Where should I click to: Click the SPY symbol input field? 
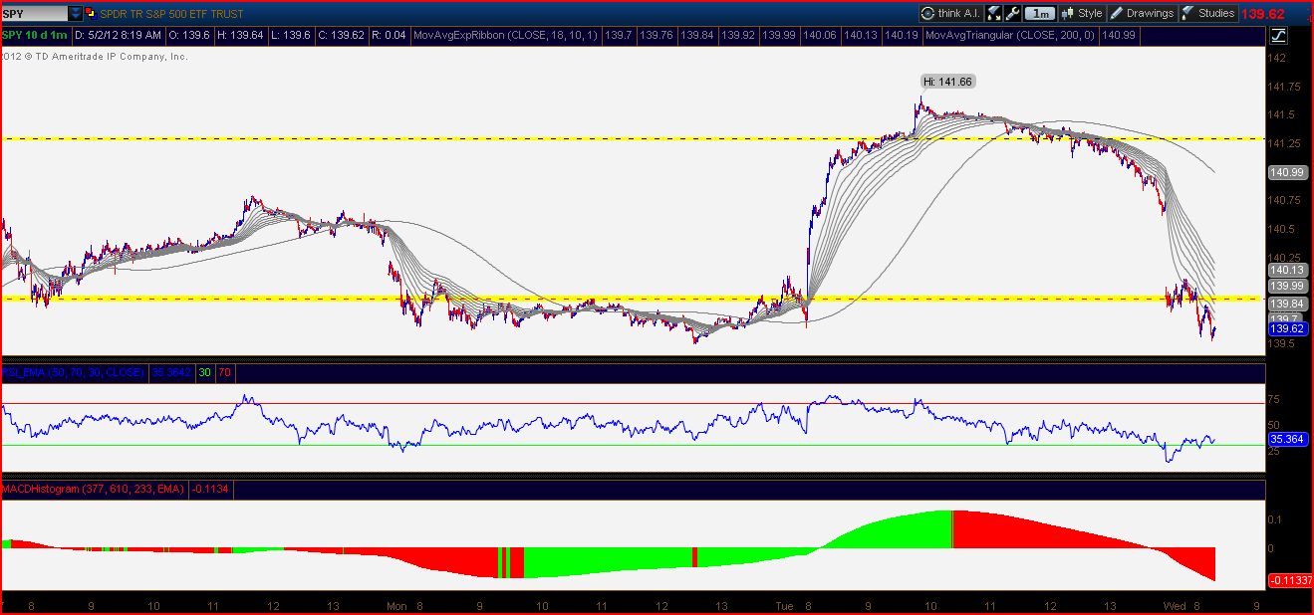point(35,14)
